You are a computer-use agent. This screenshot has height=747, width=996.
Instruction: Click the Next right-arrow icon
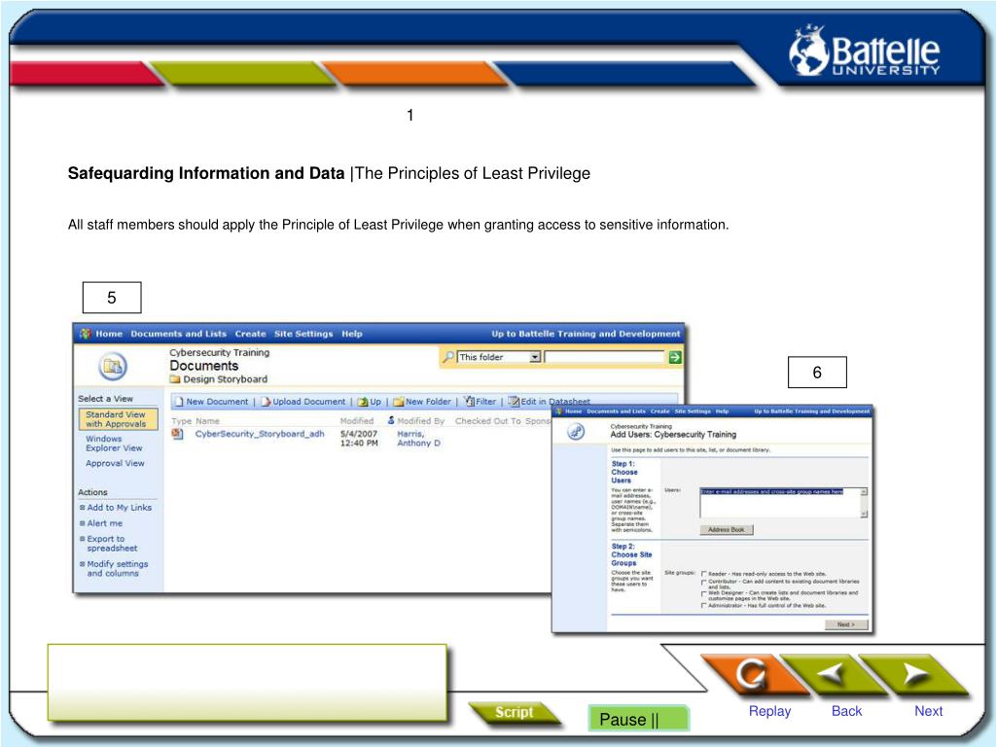[914, 674]
